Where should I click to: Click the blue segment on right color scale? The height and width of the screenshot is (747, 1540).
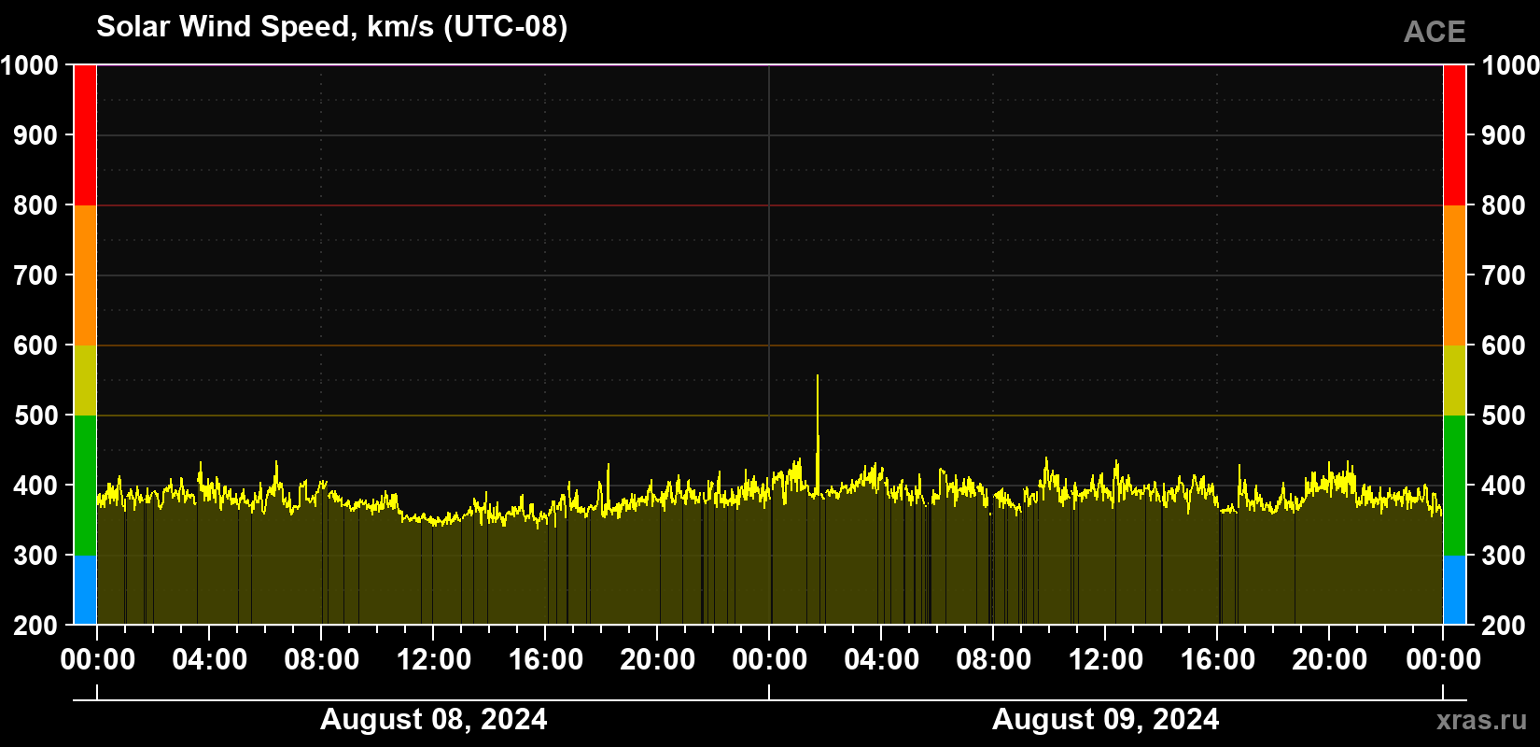tap(1454, 590)
